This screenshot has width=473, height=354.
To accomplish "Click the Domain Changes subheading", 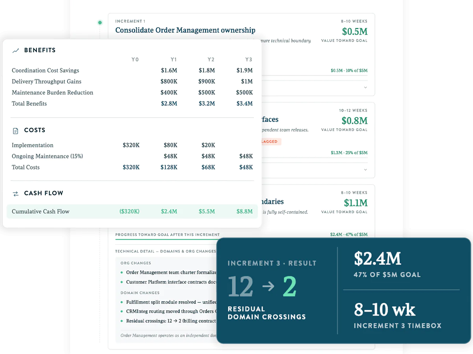I will pyautogui.click(x=140, y=293).
